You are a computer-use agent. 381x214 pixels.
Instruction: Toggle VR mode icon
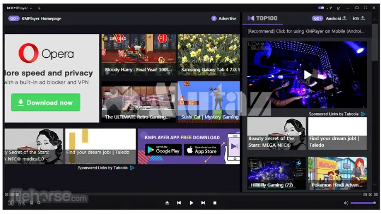click(22, 203)
